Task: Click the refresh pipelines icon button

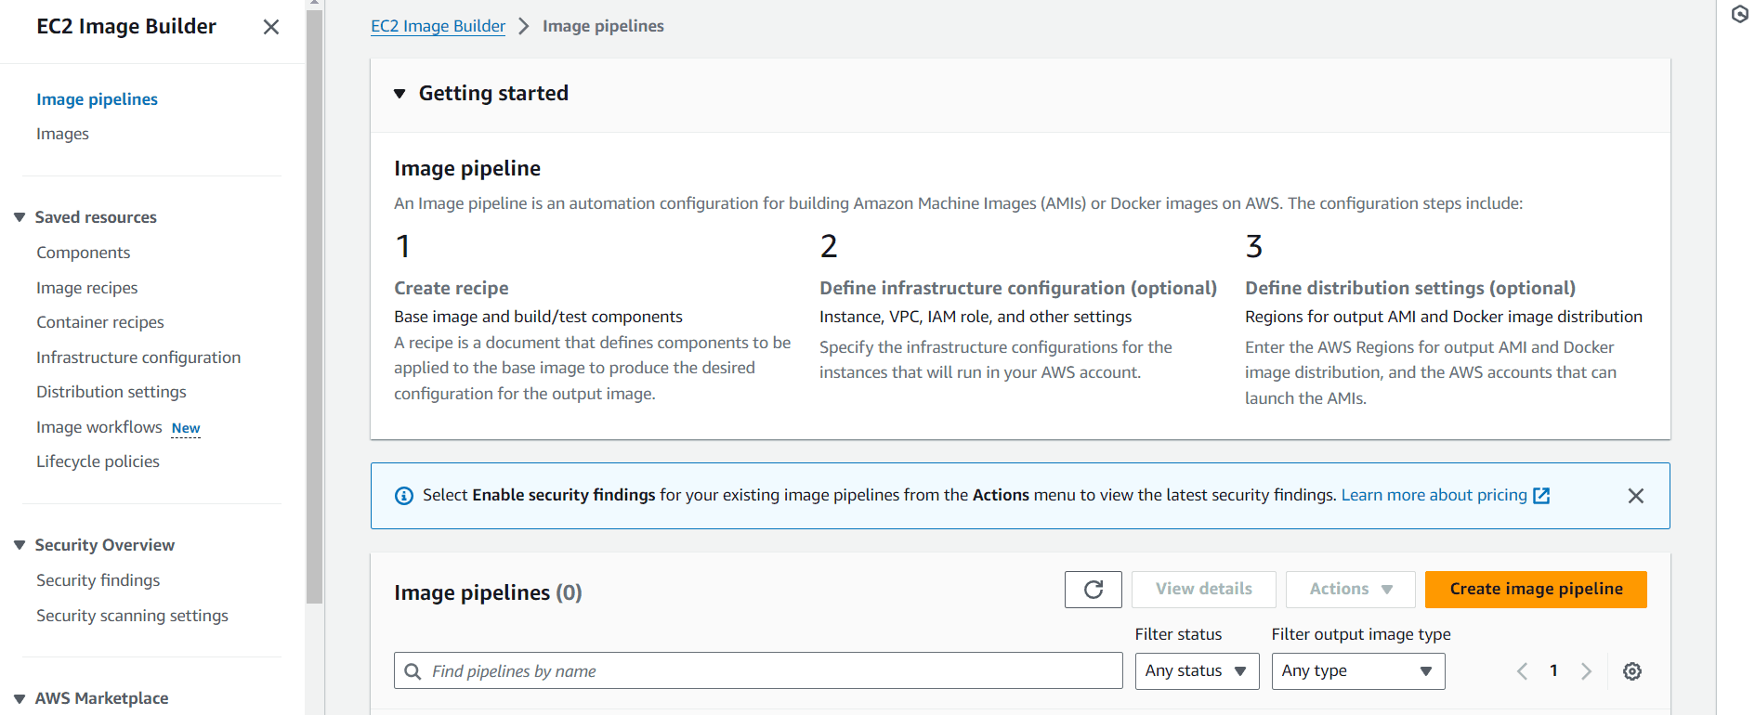Action: [x=1093, y=590]
